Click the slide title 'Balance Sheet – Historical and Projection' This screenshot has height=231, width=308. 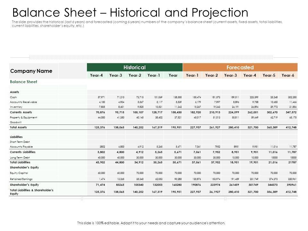tap(130, 13)
